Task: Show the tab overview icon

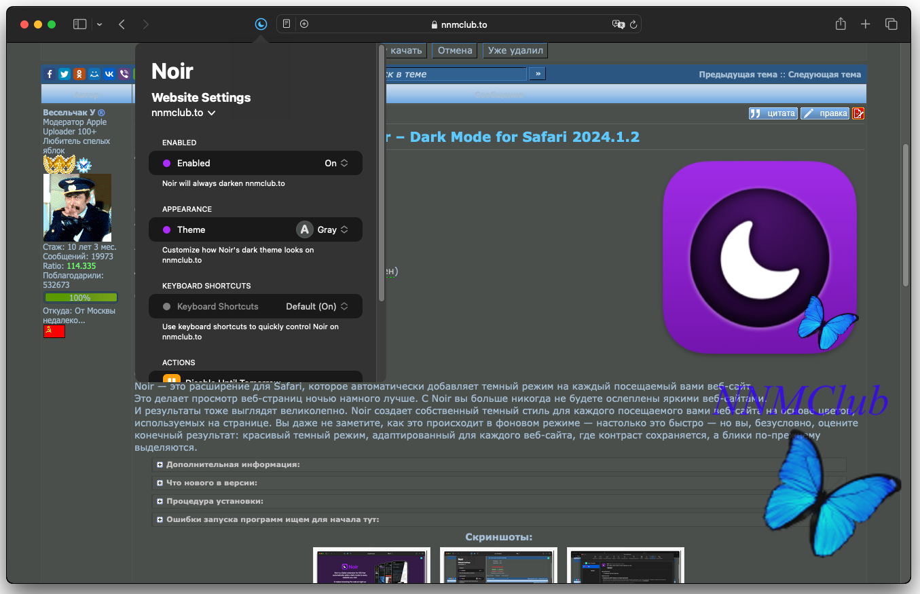Action: (x=891, y=24)
